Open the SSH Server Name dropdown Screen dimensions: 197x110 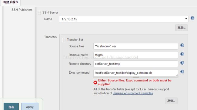pyautogui.click(x=124, y=19)
